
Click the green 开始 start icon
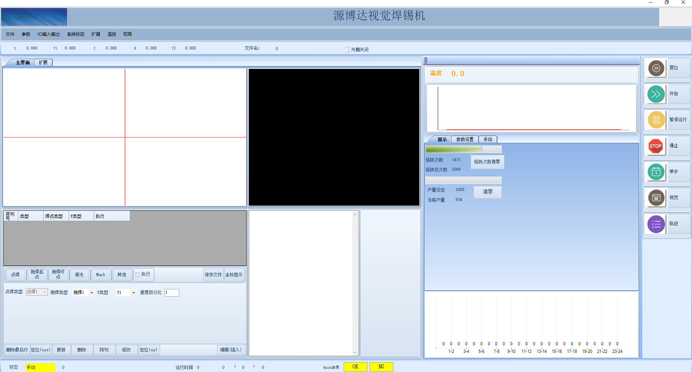(x=656, y=94)
